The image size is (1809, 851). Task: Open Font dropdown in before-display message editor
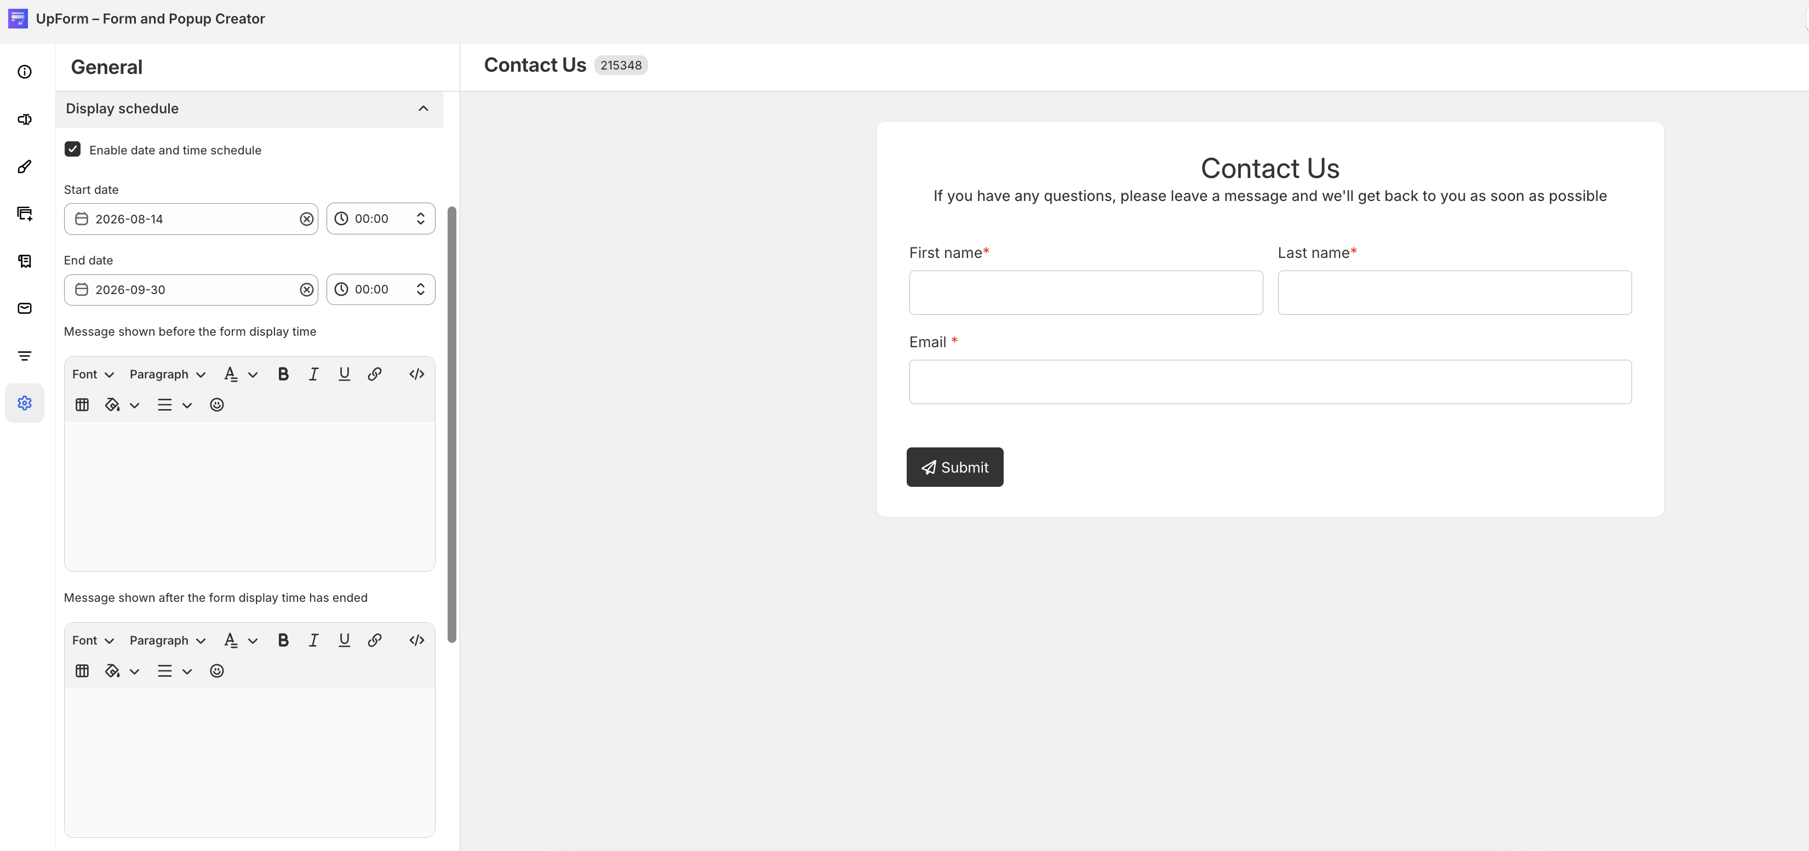(93, 374)
